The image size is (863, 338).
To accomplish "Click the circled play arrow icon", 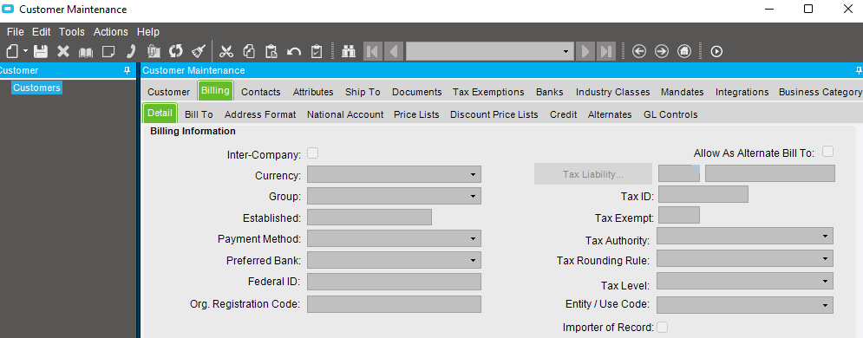I will point(716,51).
